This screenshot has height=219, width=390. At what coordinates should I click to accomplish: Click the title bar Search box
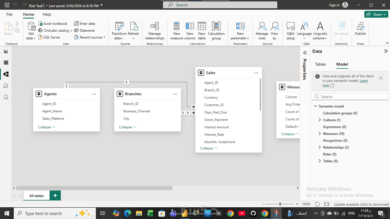point(220,5)
